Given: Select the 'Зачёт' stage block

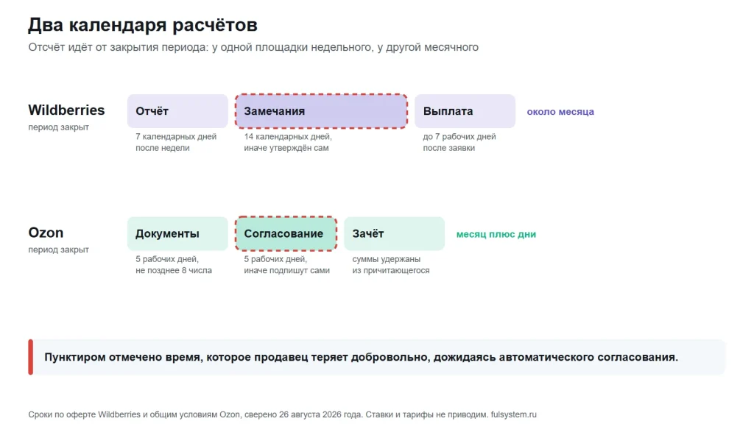Looking at the screenshot, I should click(x=395, y=233).
